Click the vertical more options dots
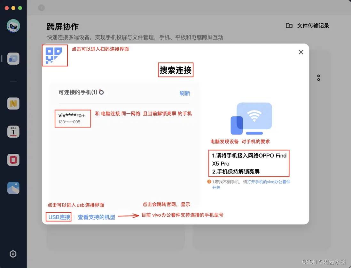This screenshot has width=351, height=268. coord(318,78)
